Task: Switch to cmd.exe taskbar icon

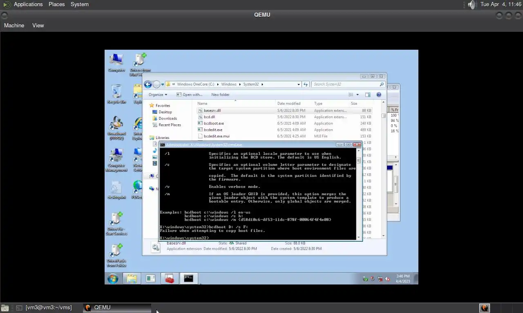Action: point(188,278)
